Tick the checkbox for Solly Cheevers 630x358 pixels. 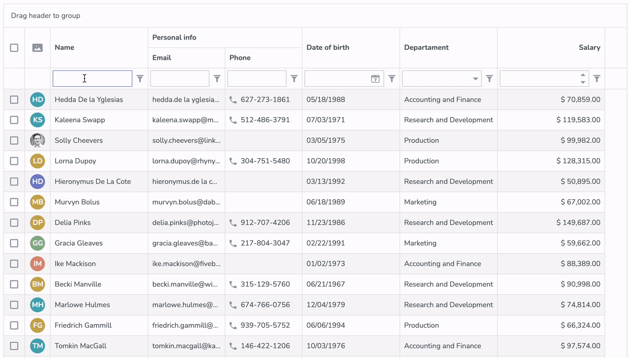pos(14,141)
